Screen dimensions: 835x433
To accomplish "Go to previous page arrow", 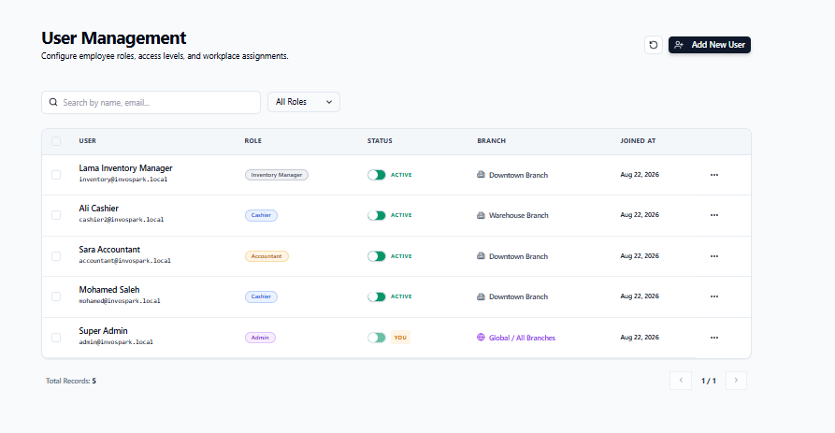I will (681, 381).
